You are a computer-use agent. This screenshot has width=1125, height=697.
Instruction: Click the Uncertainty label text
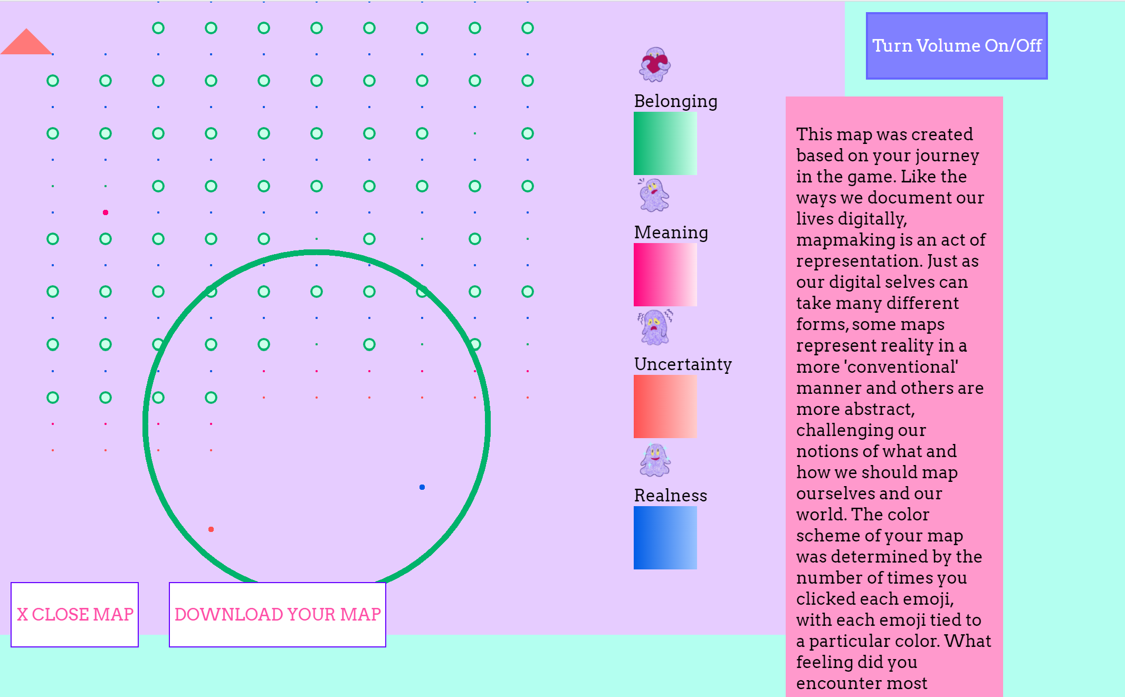[683, 364]
